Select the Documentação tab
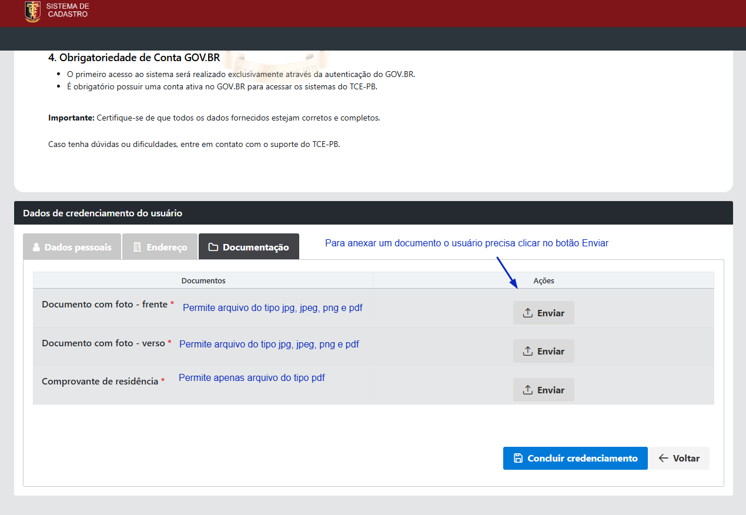Image resolution: width=746 pixels, height=515 pixels. click(249, 247)
